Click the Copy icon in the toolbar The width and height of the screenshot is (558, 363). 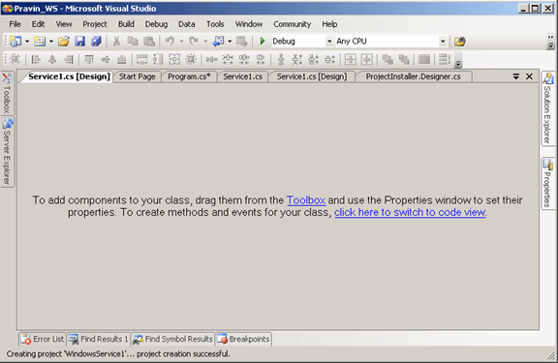point(133,42)
